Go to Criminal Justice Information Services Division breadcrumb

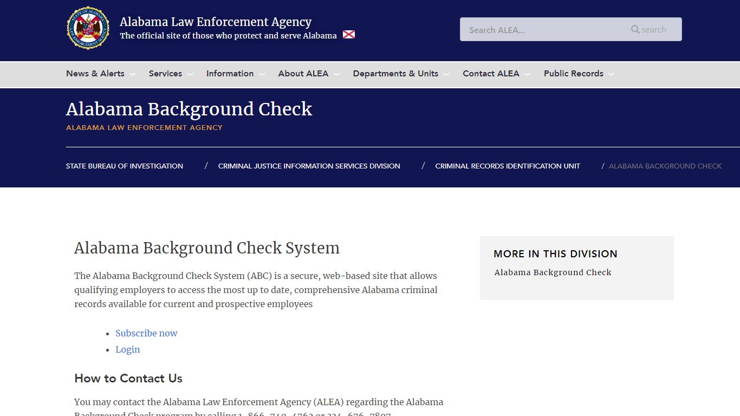pyautogui.click(x=309, y=166)
